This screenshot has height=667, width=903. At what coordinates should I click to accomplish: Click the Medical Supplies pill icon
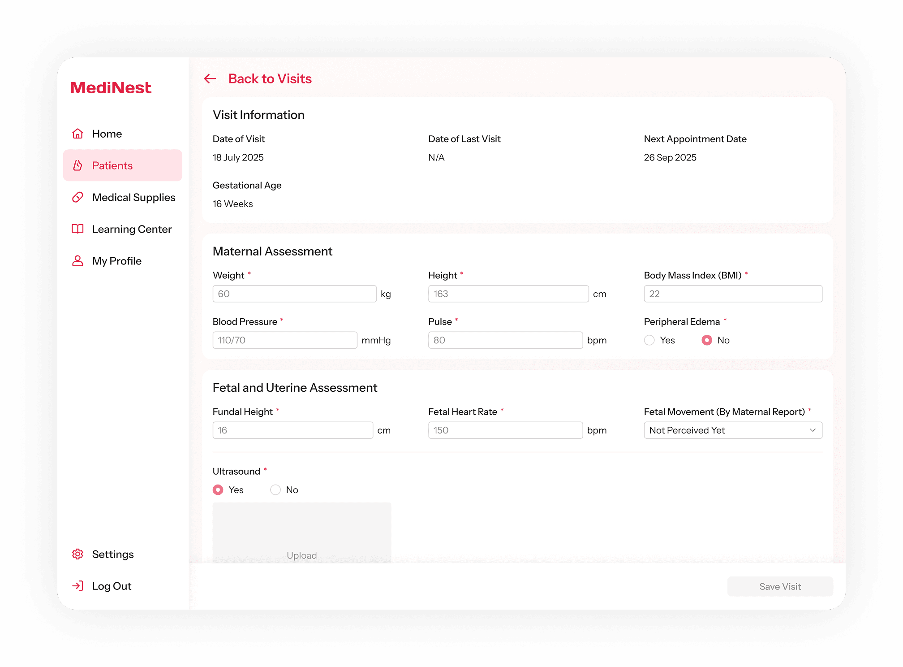pos(78,197)
